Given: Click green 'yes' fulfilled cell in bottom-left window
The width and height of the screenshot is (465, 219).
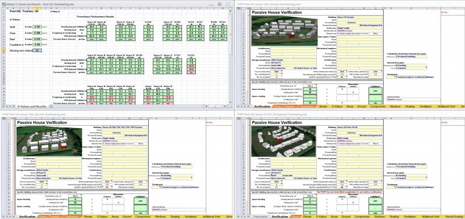Looking at the screenshot, I should pos(140,200).
